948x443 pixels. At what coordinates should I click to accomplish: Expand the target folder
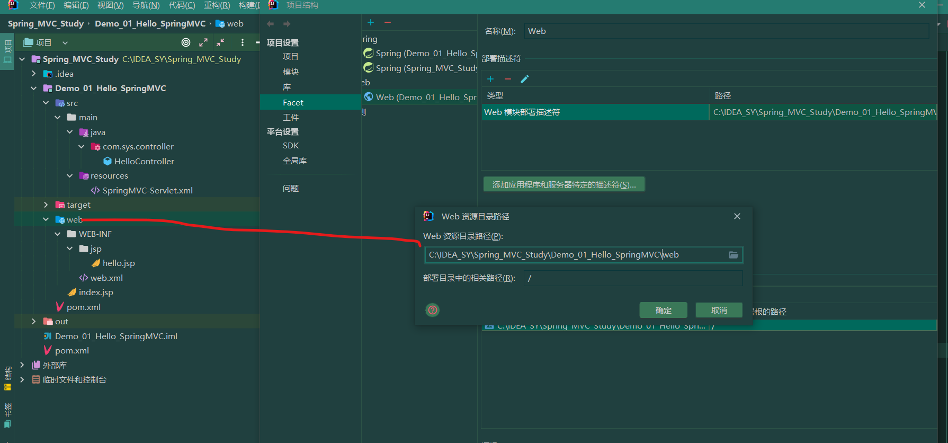click(46, 205)
